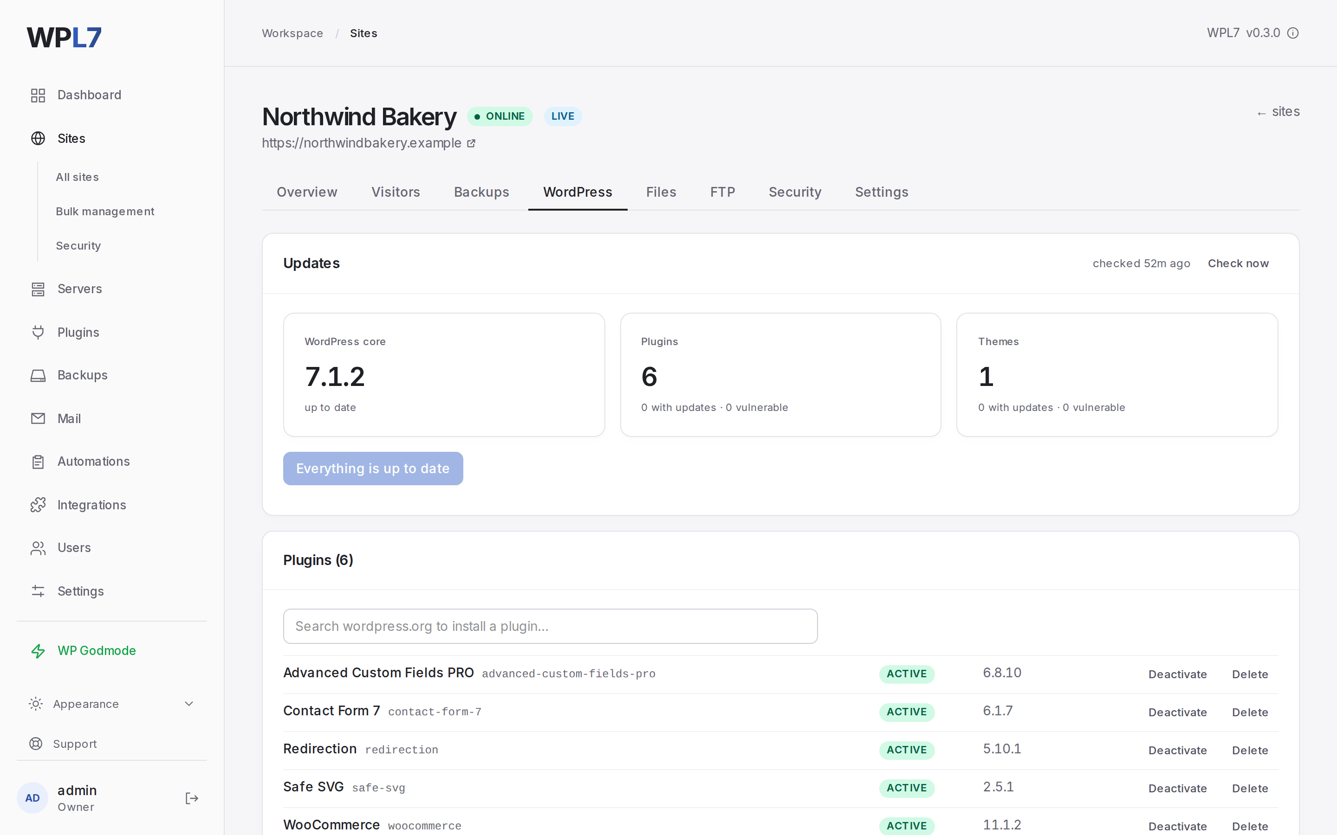Click the Automations clipboard icon
Screen dimensions: 1337x835
coord(38,462)
